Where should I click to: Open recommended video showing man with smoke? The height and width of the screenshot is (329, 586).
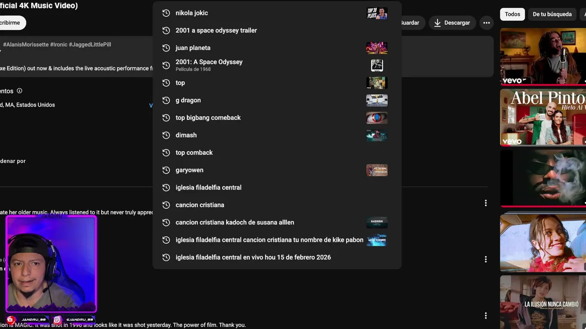543,178
